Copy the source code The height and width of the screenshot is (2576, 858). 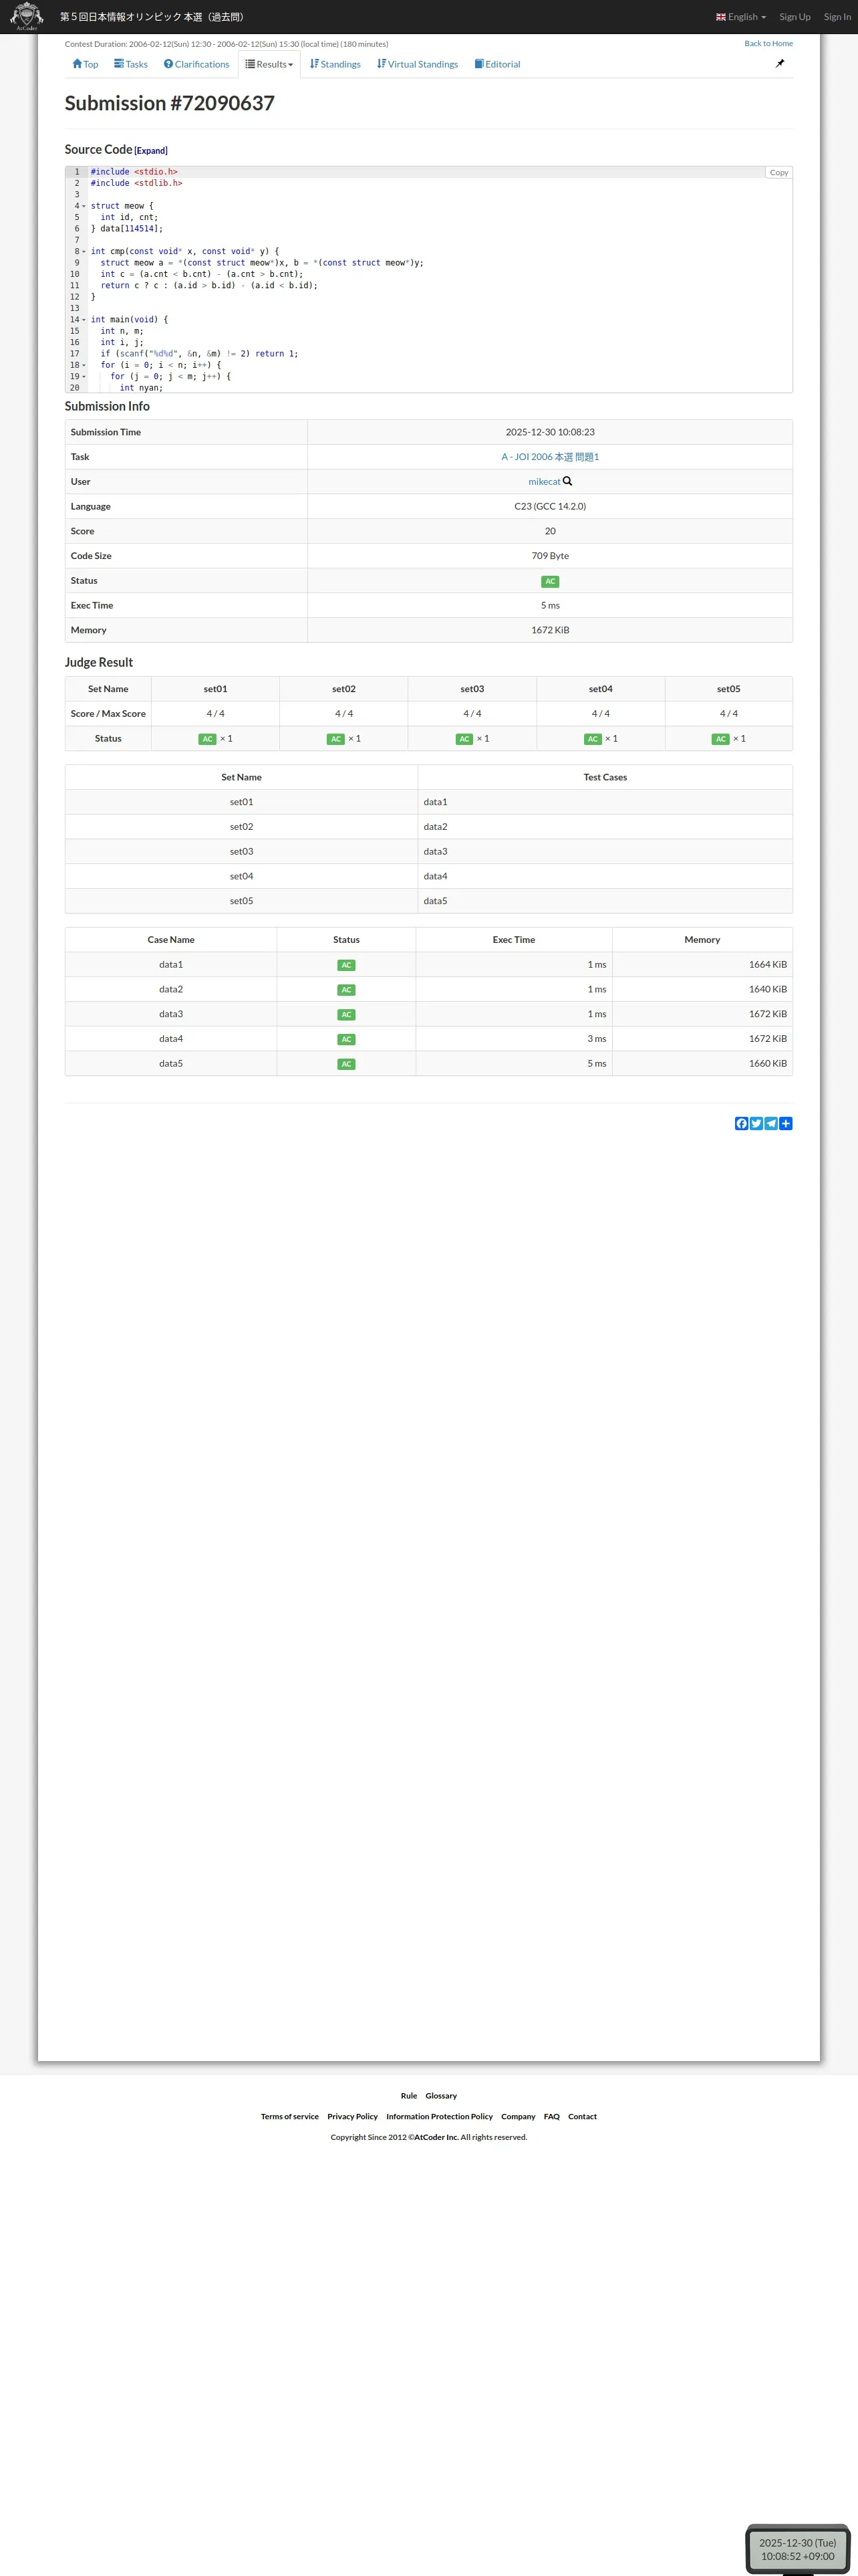tap(779, 173)
